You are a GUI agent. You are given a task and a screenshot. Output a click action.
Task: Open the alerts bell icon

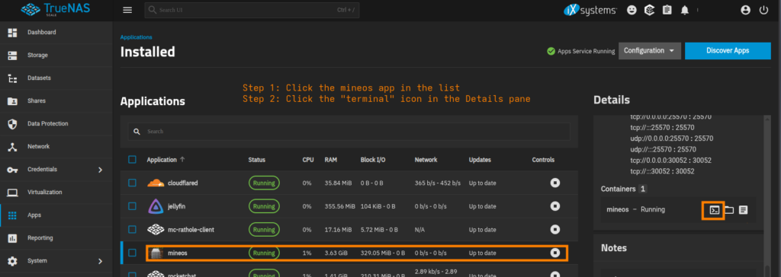[684, 10]
